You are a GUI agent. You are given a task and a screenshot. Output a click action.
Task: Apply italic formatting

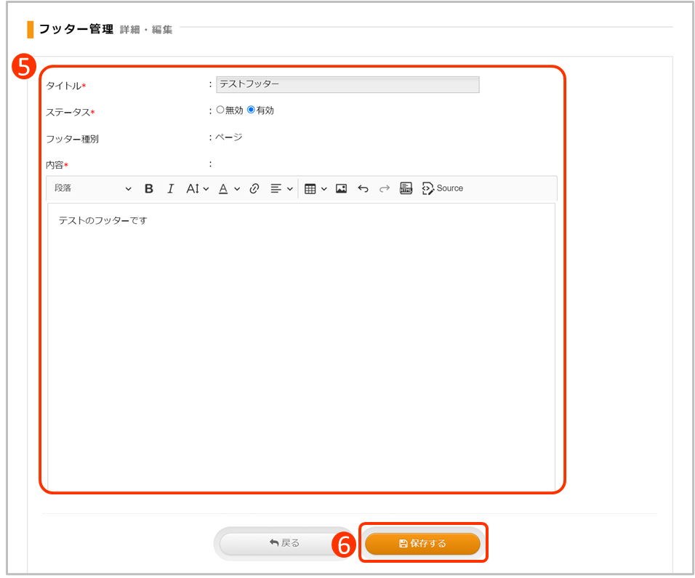coord(170,188)
